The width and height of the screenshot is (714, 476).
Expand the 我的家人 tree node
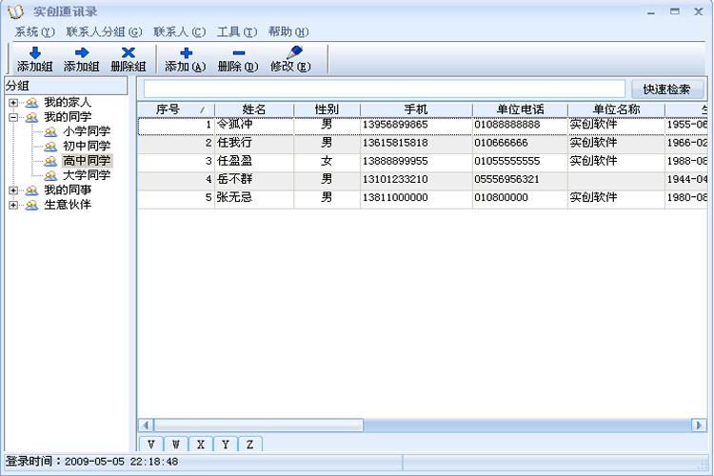tap(13, 103)
